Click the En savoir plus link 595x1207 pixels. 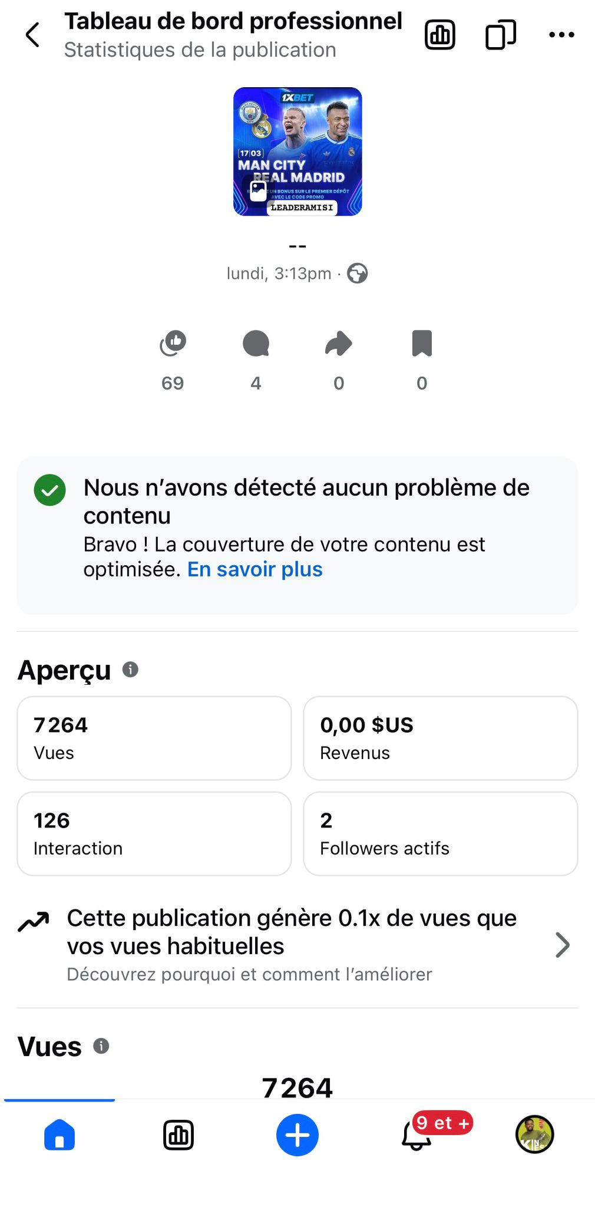click(x=254, y=569)
